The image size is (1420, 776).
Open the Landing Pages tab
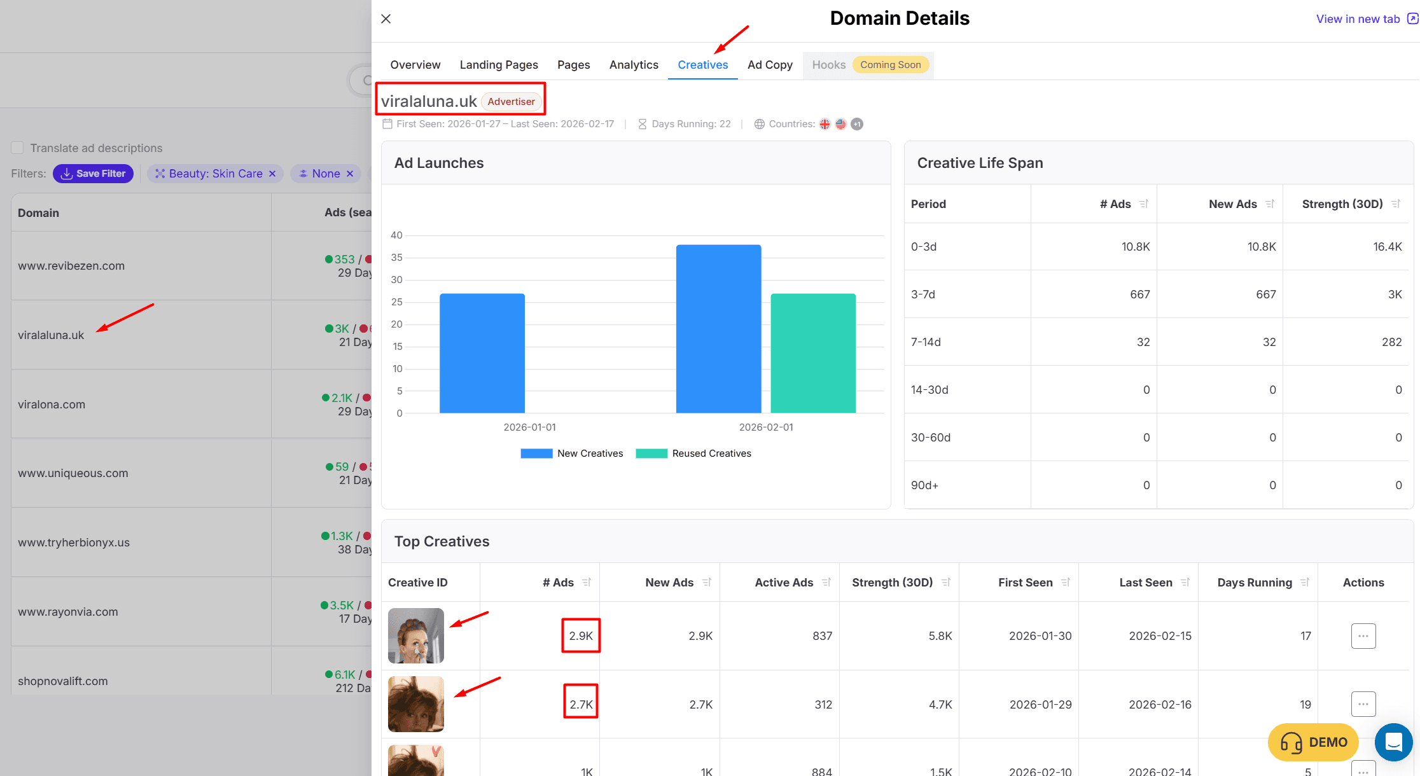pos(499,65)
